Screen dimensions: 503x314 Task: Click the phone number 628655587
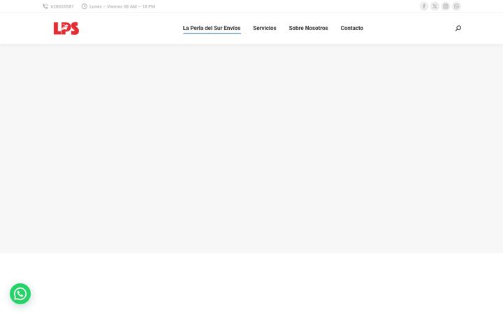pos(62,6)
